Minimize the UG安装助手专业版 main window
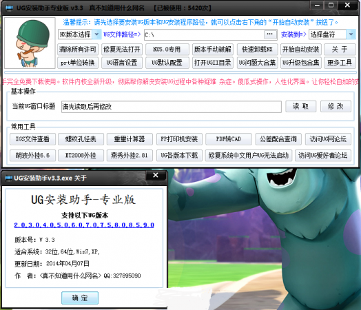The height and width of the screenshot is (310, 361). pos(318,5)
